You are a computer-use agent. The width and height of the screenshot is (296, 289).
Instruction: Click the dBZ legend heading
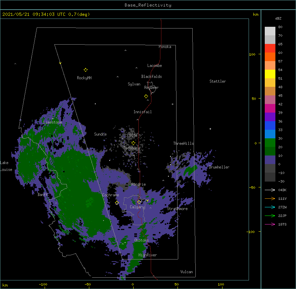pos(278,19)
